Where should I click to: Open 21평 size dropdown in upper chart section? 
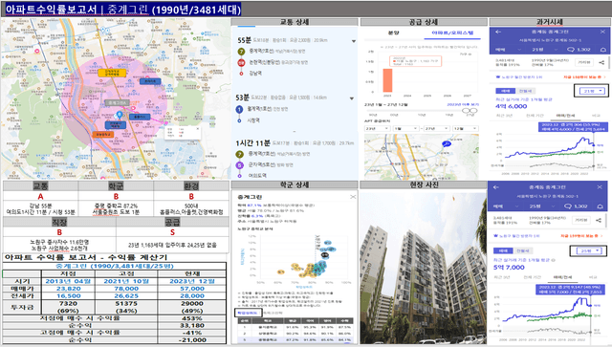(x=591, y=91)
